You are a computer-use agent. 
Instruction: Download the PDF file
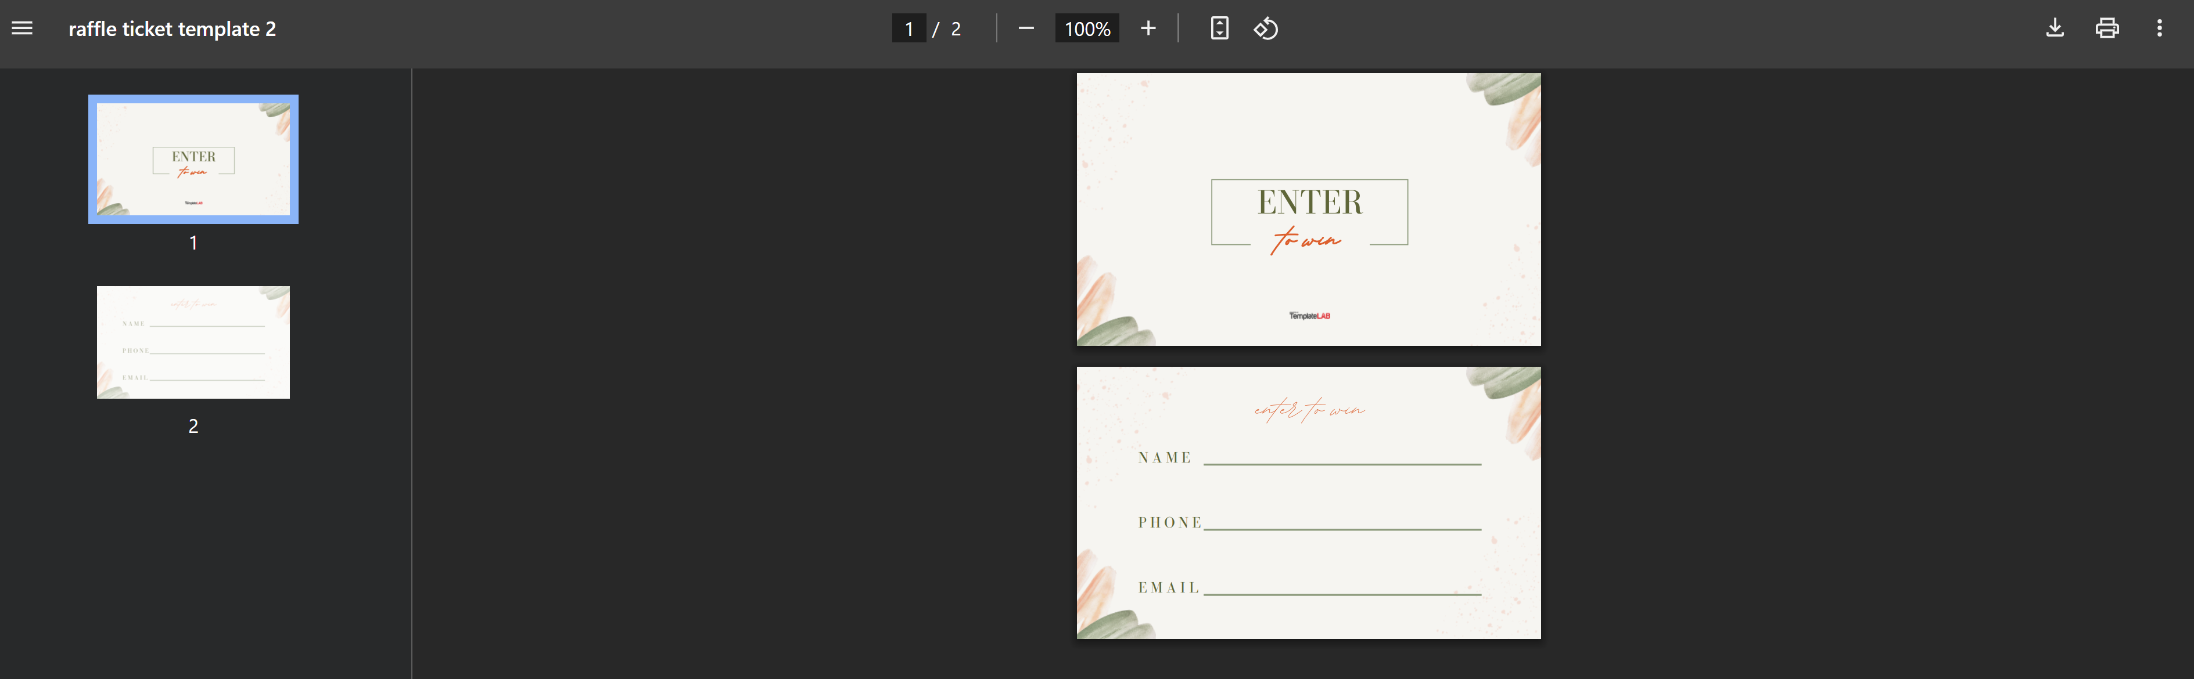[x=2055, y=28]
